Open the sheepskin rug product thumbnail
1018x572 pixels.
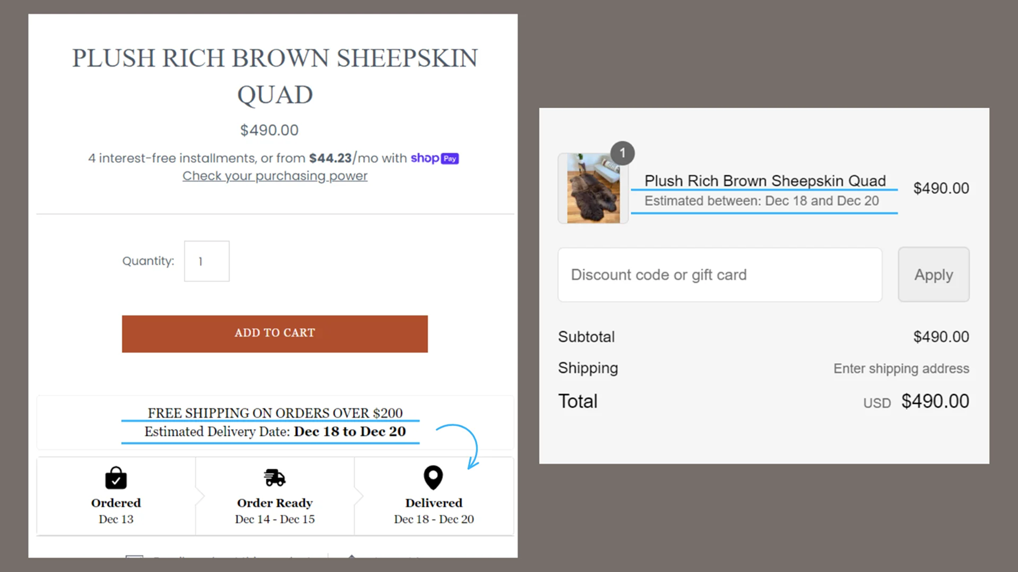click(593, 188)
